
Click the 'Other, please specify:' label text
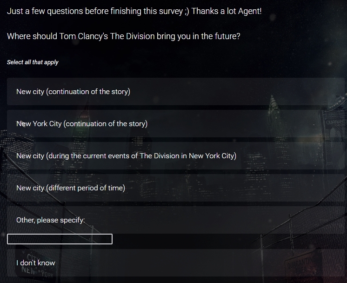coord(50,220)
